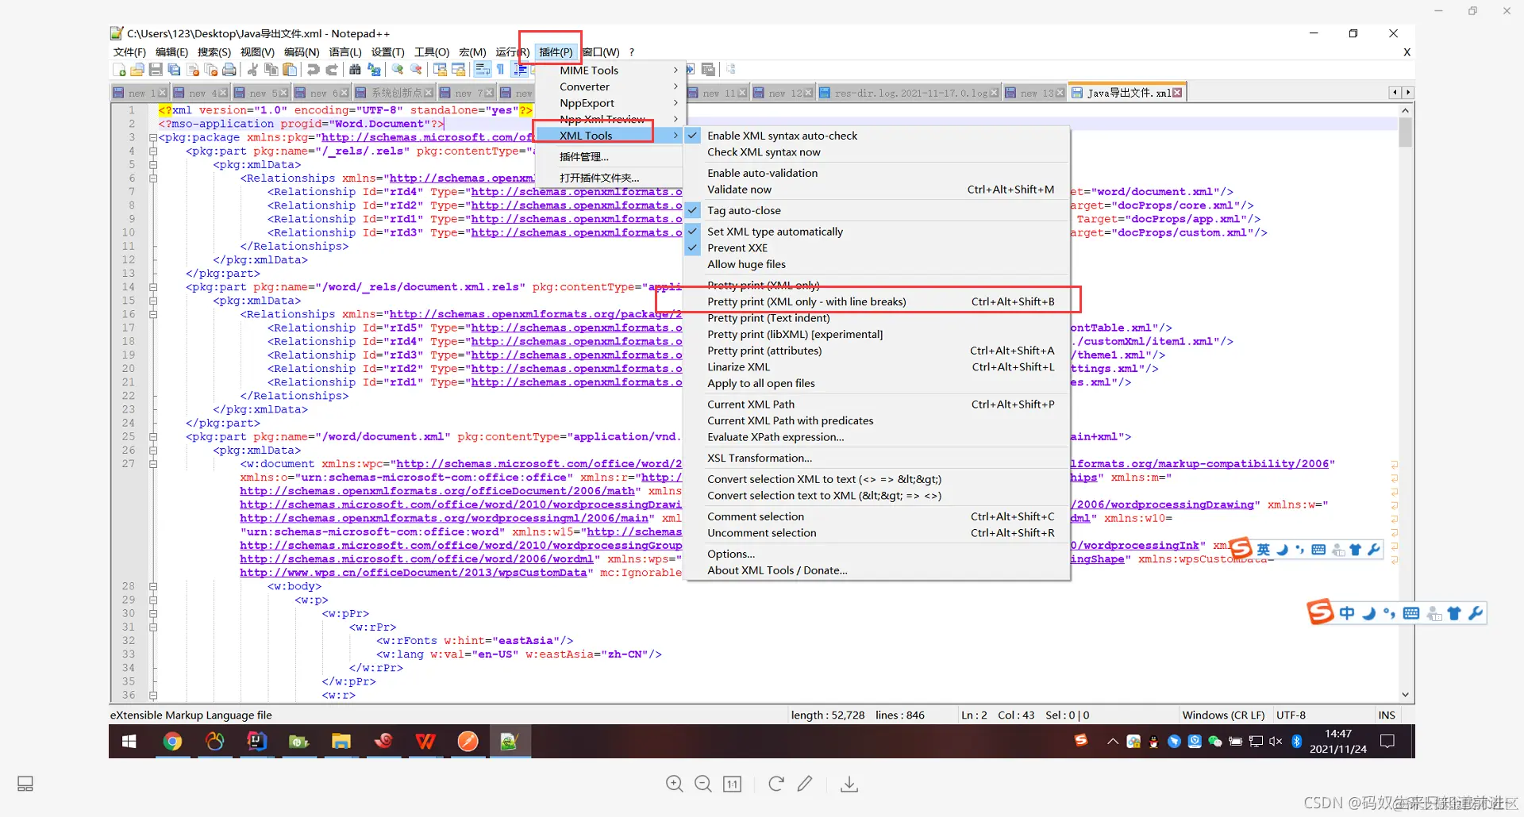
Task: Zoom out in the image viewer
Action: [x=703, y=784]
